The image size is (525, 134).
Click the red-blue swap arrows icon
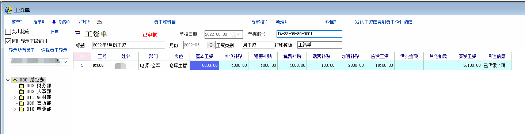coord(77,32)
